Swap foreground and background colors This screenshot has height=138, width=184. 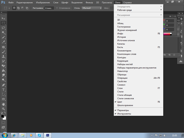click(5, 112)
